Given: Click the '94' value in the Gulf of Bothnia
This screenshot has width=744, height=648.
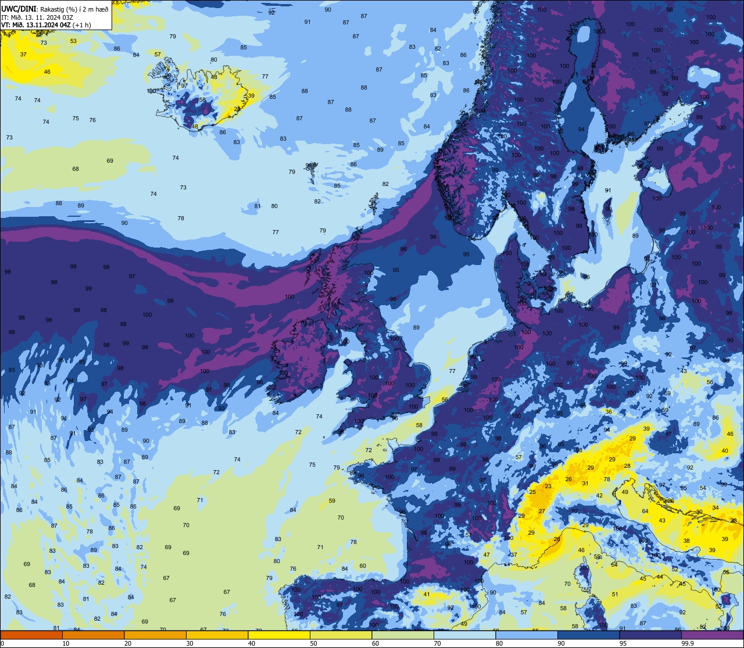Looking at the screenshot, I should 581,130.
